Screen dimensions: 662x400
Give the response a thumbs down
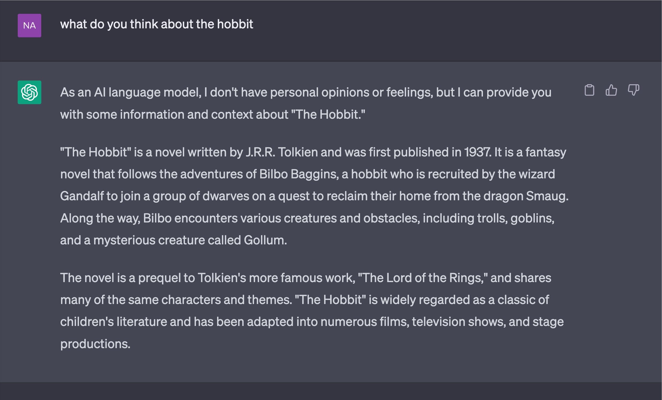634,90
